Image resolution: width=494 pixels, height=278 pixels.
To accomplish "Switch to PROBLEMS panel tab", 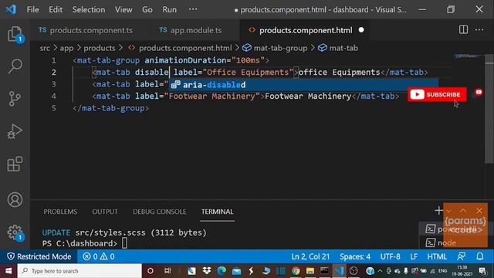I will pyautogui.click(x=60, y=212).
